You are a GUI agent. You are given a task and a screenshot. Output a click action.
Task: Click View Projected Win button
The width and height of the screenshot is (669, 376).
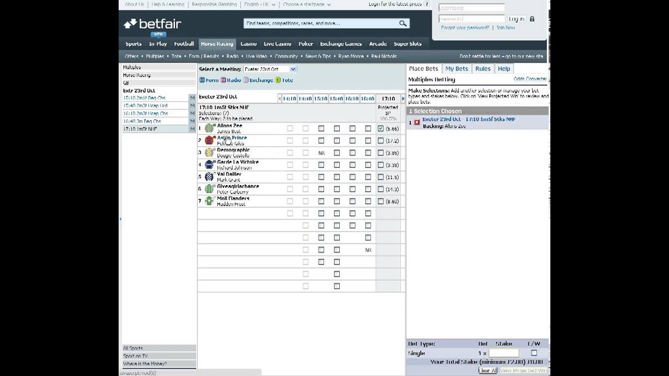pos(523,371)
